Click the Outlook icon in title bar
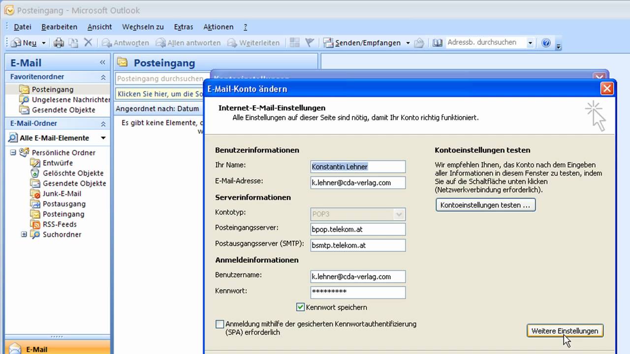Image resolution: width=630 pixels, height=354 pixels. pos(9,10)
